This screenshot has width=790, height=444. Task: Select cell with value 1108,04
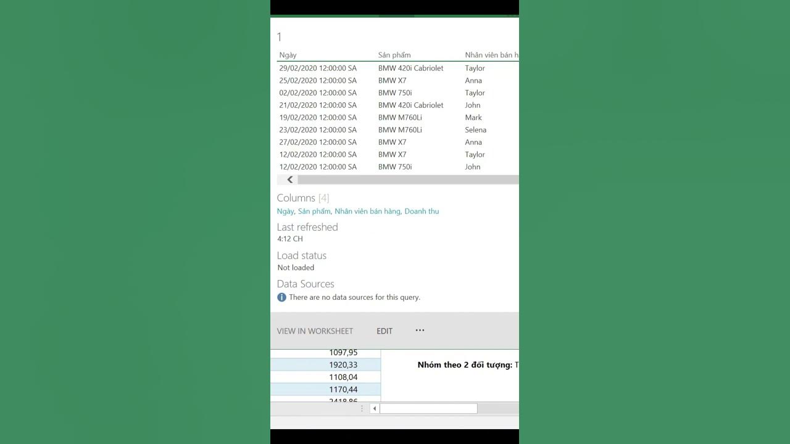tap(326, 377)
